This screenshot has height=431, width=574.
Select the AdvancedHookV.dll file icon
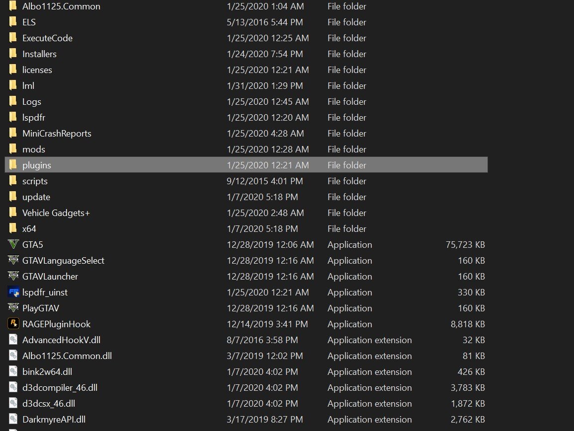pos(13,340)
